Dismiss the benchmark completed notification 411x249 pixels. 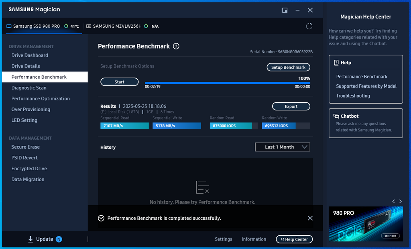tap(310, 218)
